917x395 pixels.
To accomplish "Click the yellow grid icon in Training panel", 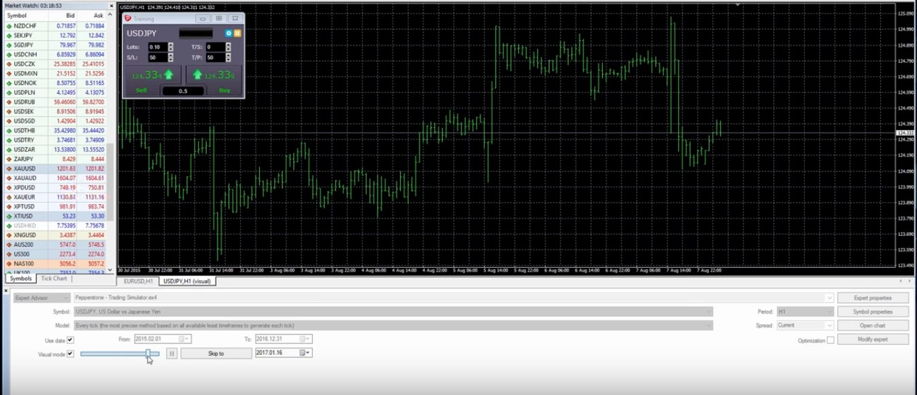I will 237,33.
